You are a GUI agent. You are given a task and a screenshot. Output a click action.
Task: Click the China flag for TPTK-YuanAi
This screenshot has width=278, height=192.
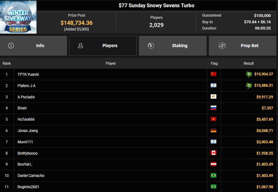(214, 74)
